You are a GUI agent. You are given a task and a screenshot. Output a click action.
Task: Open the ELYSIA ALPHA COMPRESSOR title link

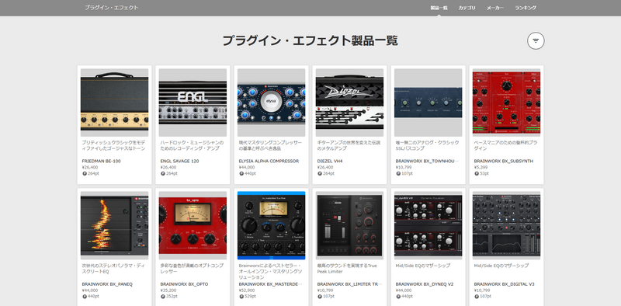click(x=269, y=162)
